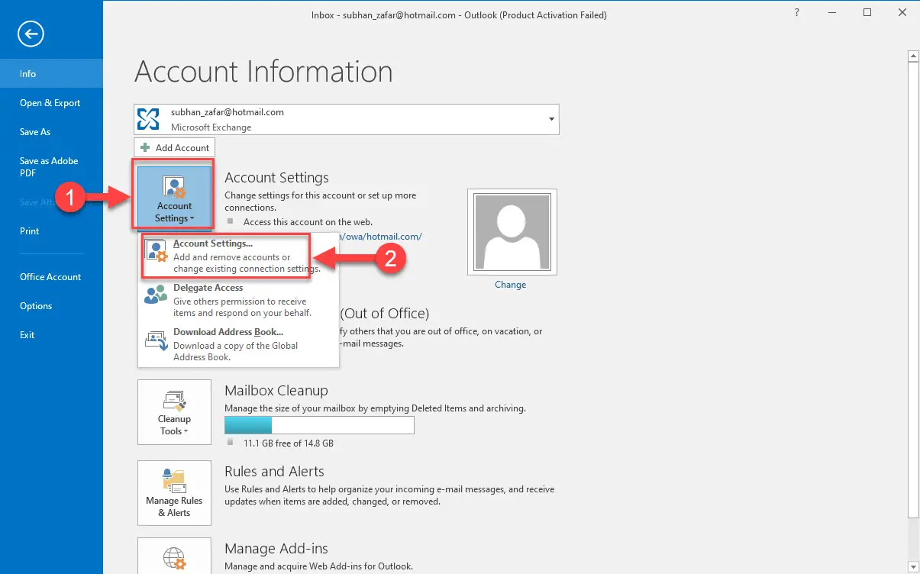Screen dimensions: 920x574
Task: Open the Print page
Action: 51,231
